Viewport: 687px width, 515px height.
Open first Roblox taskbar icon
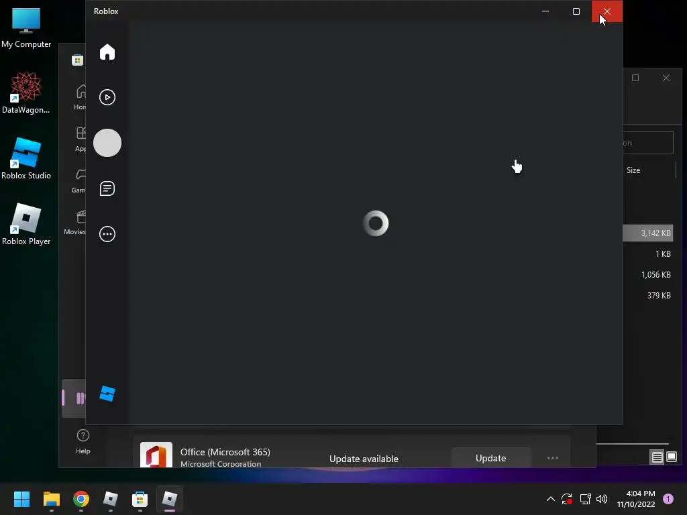coord(111,499)
